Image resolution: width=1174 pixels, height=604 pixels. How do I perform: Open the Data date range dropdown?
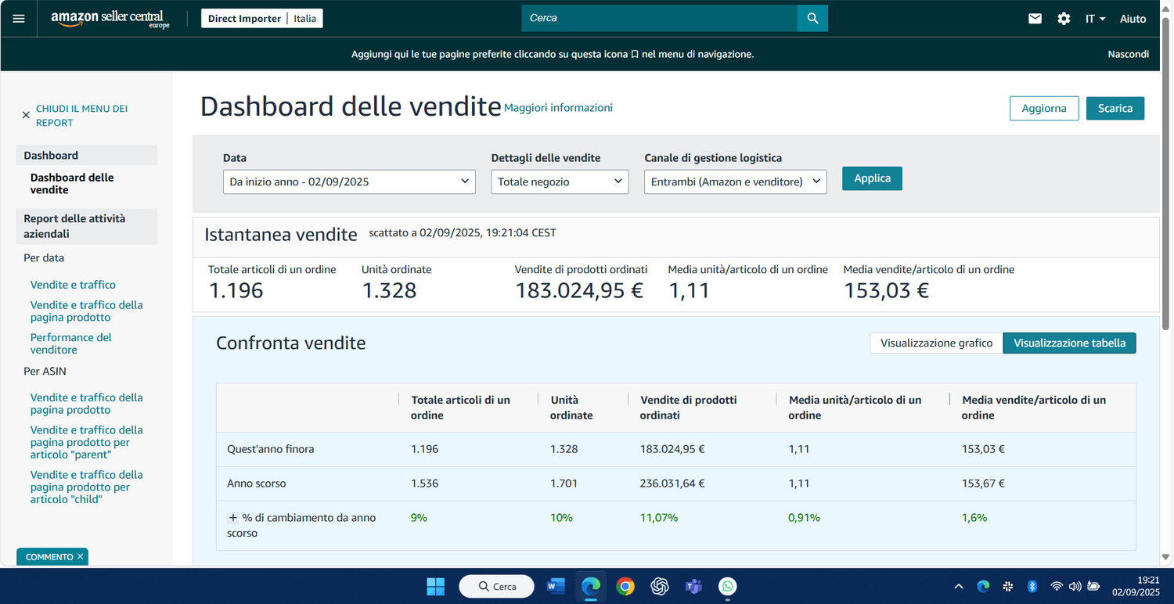(x=349, y=182)
